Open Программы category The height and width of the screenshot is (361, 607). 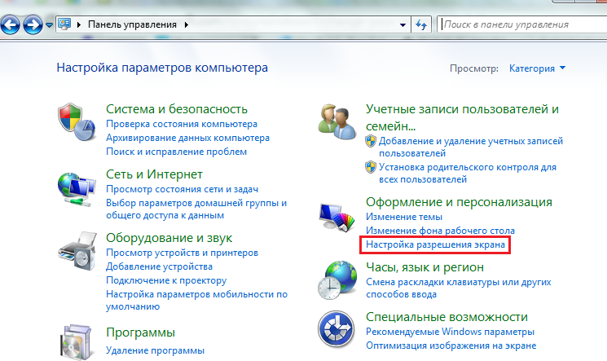point(140,332)
